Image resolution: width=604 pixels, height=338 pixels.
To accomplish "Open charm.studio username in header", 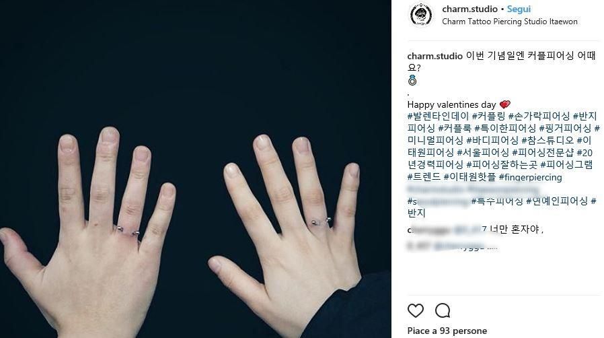I will (x=469, y=9).
